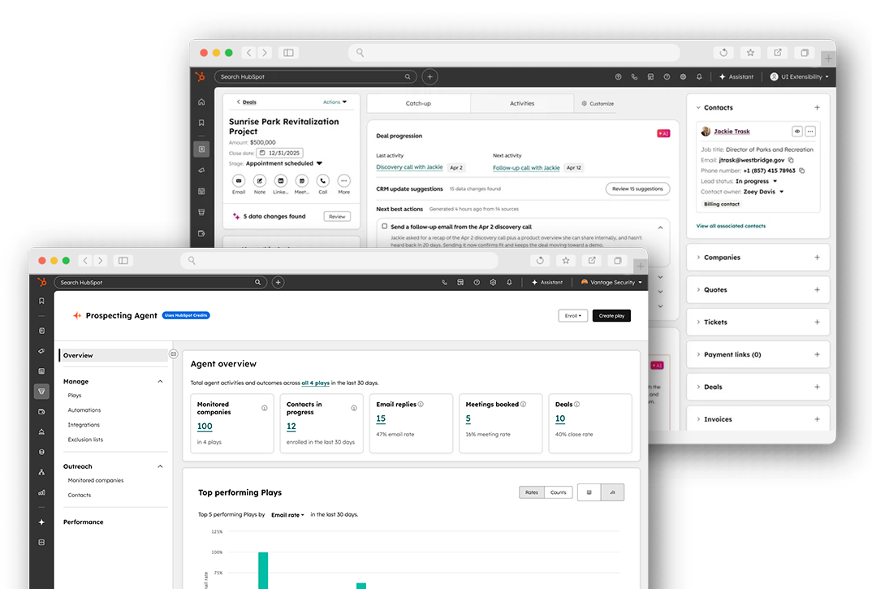Add a Note on the Sunrise Park deal
872x589 pixels.
pyautogui.click(x=260, y=181)
